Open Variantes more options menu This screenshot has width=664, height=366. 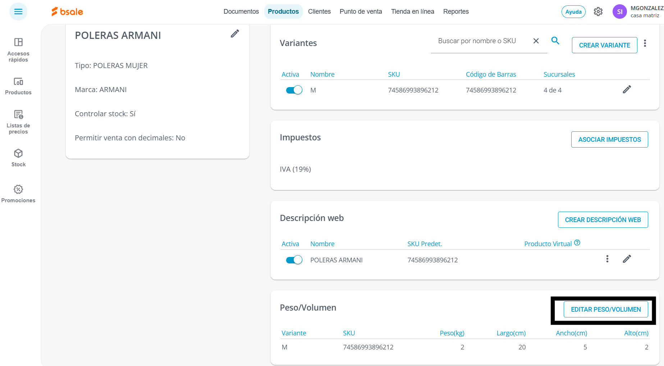pos(645,44)
